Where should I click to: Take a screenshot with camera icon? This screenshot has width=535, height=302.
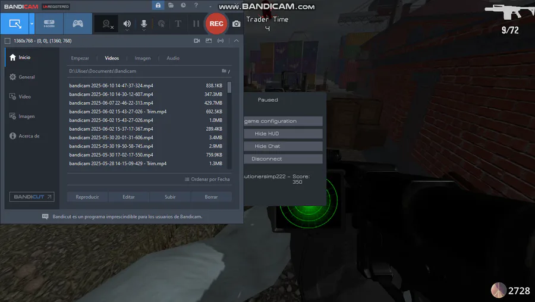[236, 24]
